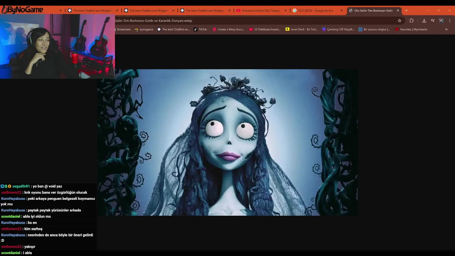Image resolution: width=455 pixels, height=256 pixels.
Task: Close the Dombora Orijinal Klip tab
Action: coord(285,10)
